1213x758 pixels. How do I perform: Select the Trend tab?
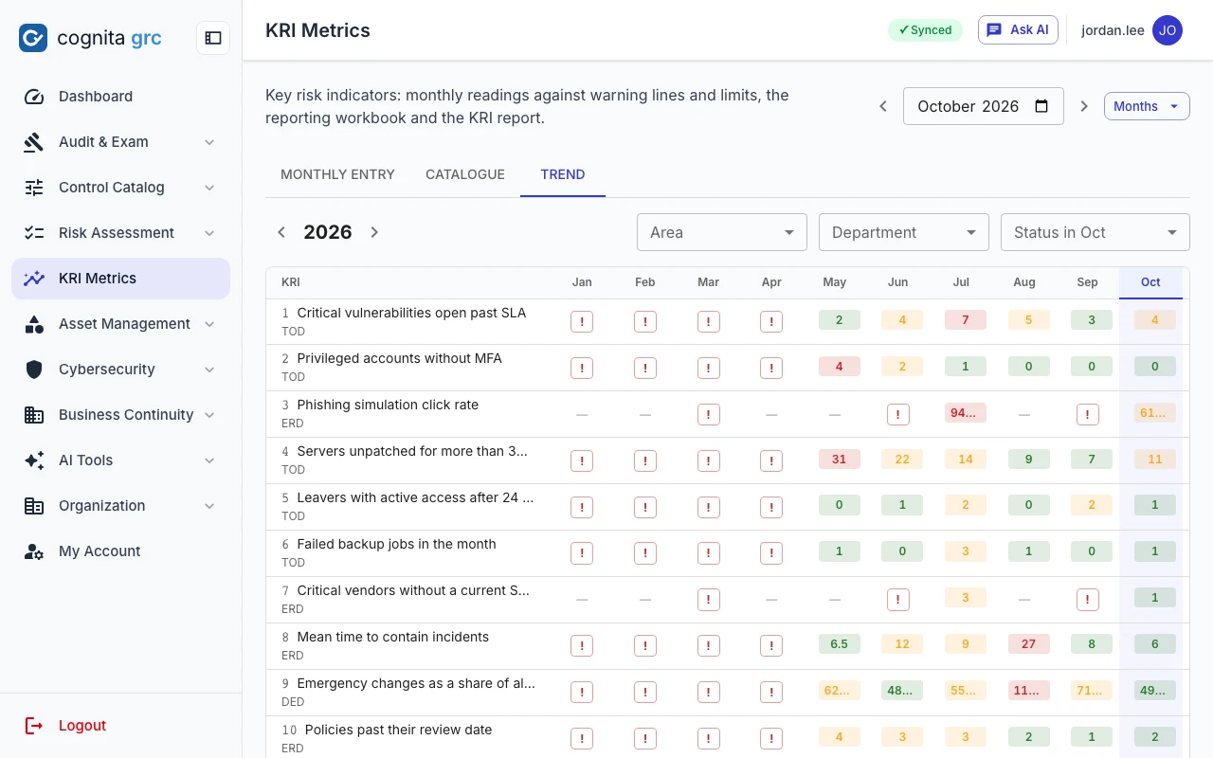click(x=563, y=174)
